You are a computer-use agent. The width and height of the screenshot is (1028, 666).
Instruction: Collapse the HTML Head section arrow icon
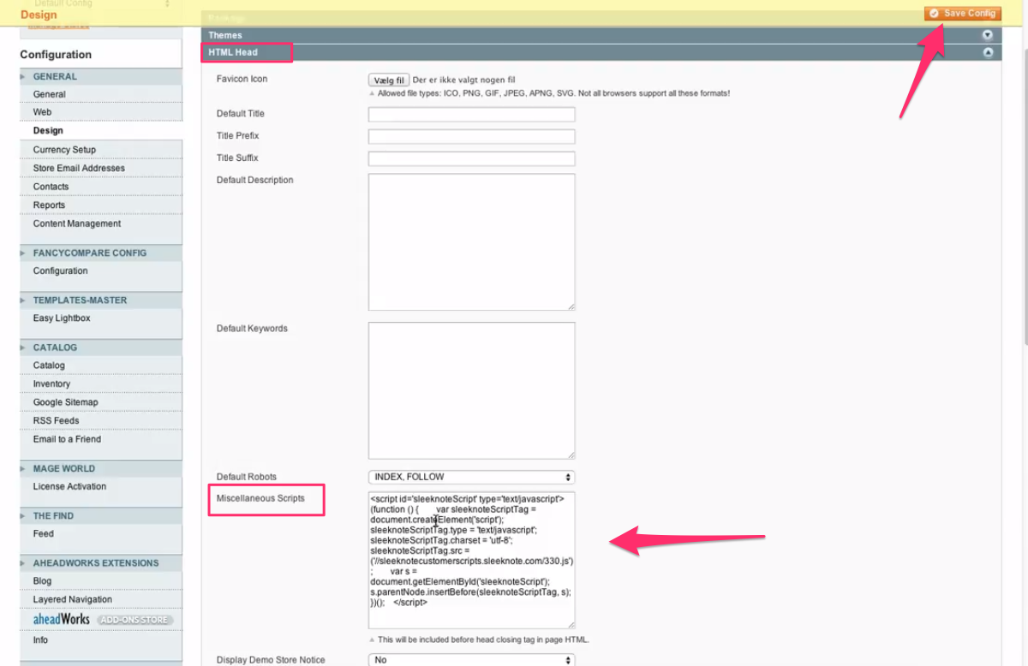[988, 52]
